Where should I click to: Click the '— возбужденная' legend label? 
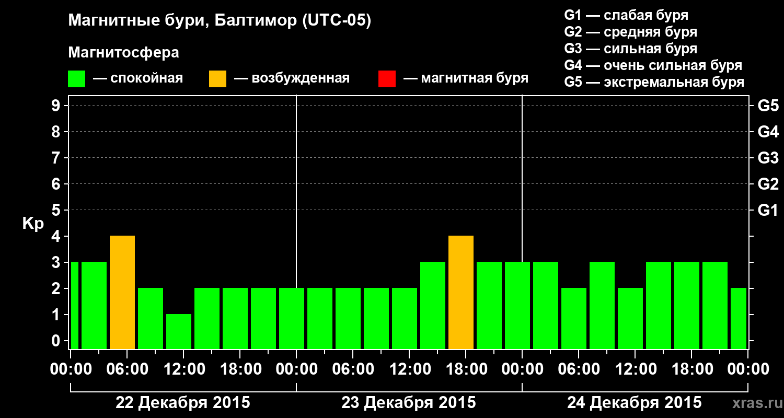point(292,78)
